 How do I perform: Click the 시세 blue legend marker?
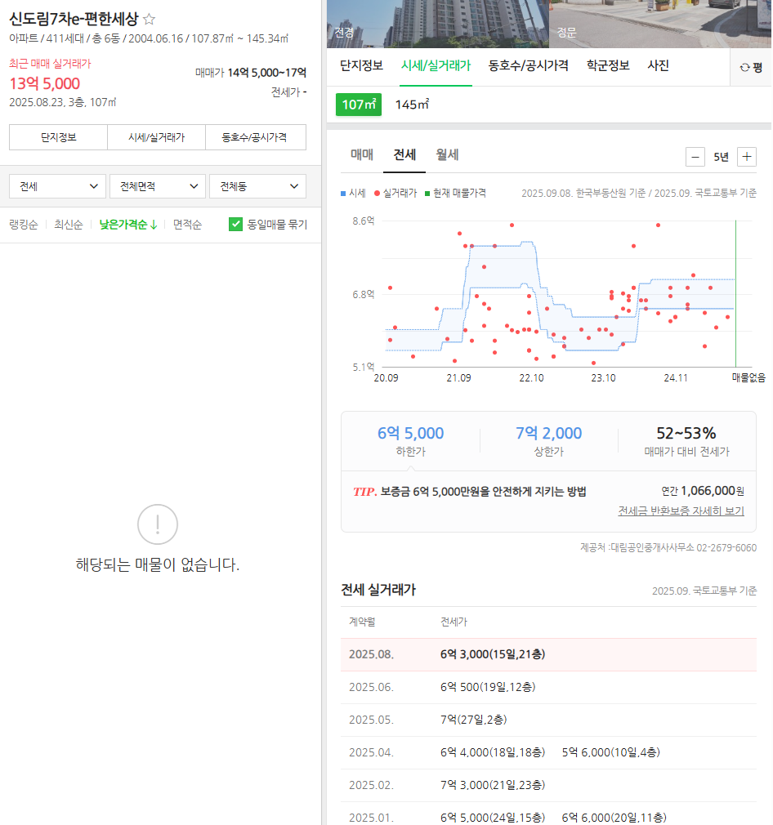(343, 194)
